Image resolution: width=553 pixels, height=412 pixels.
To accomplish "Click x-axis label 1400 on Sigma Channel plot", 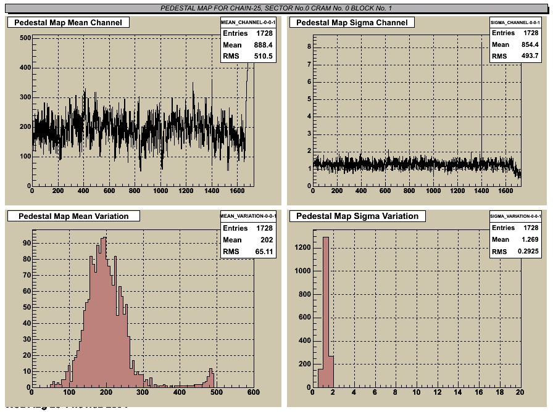I will 481,191.
